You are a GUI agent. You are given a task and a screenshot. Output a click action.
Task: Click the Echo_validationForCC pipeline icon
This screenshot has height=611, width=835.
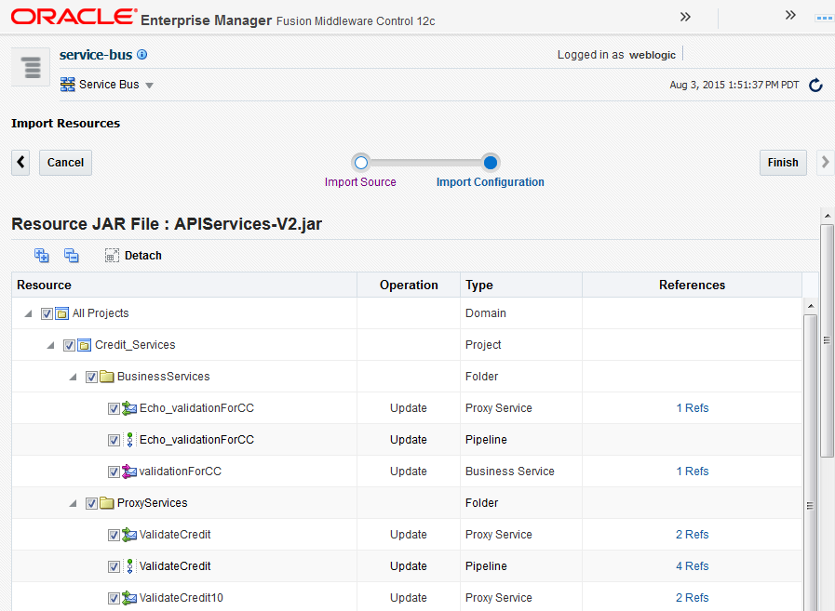click(x=129, y=440)
